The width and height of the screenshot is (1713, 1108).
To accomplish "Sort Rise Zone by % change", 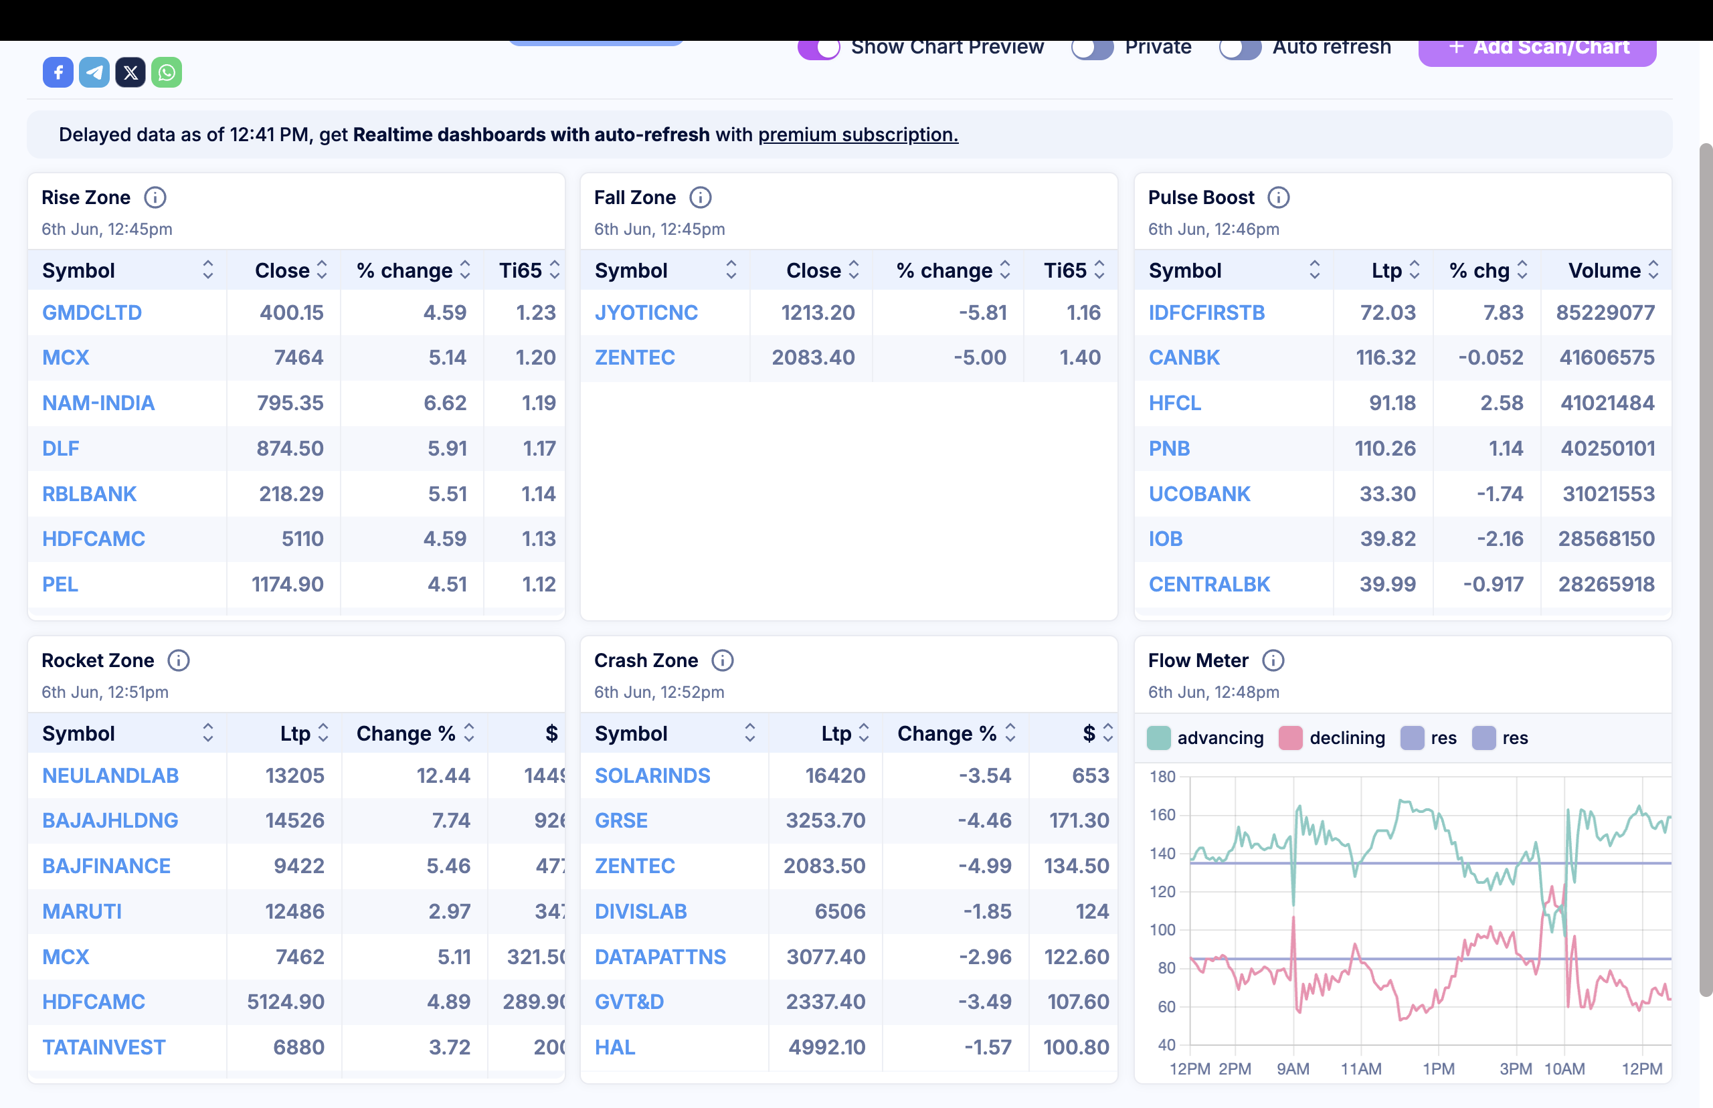I will [x=466, y=270].
